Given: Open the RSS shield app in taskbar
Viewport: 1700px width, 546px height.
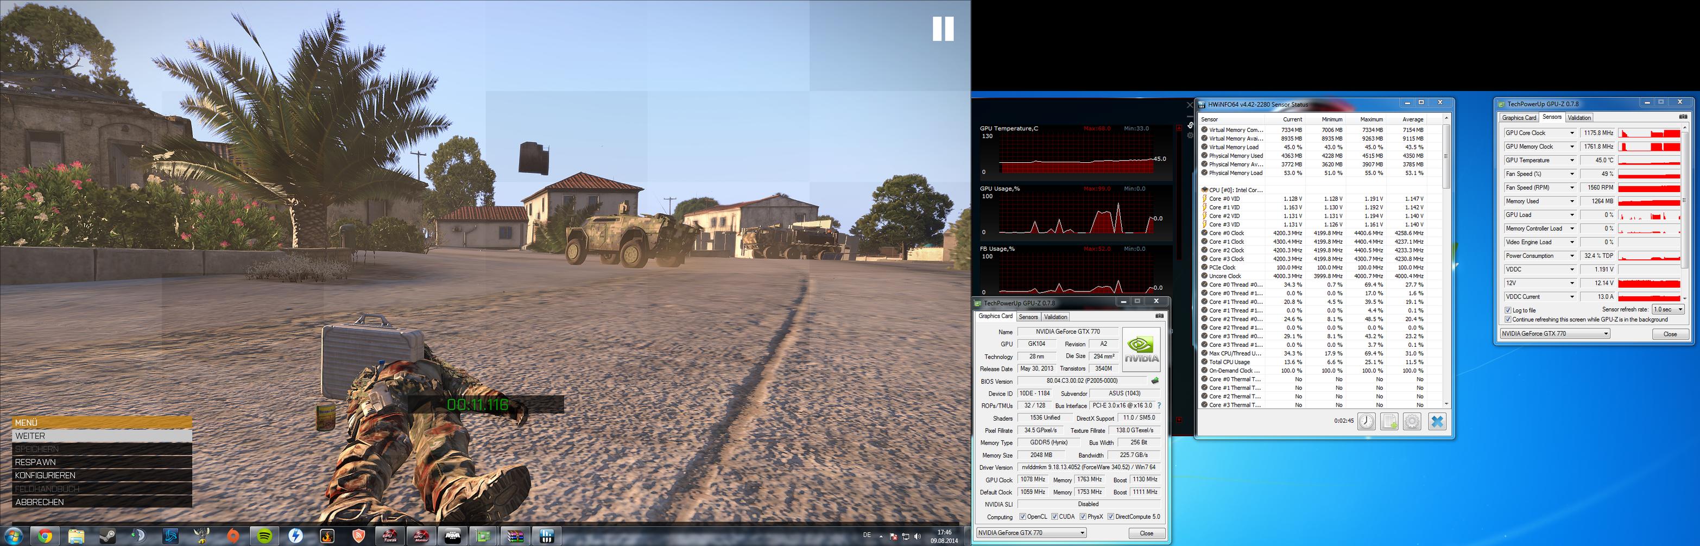Looking at the screenshot, I should (358, 536).
